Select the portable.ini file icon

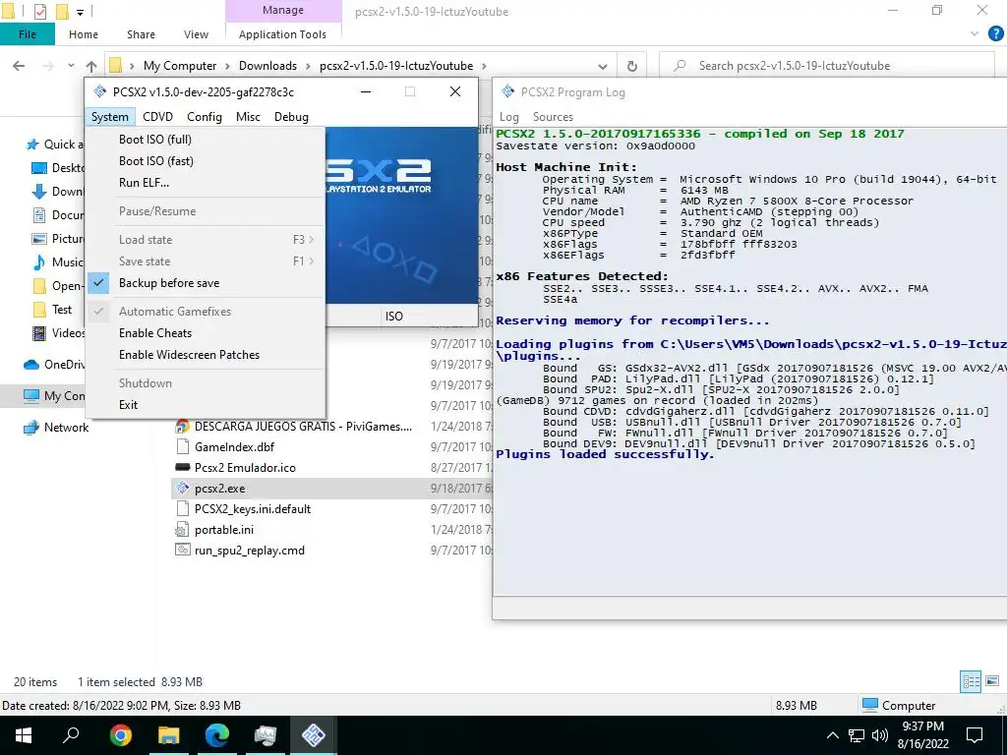183,530
